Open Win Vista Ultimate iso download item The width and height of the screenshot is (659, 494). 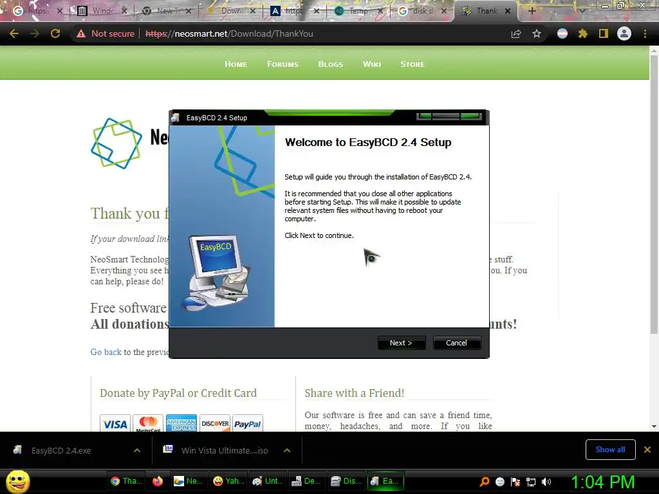[x=225, y=450]
